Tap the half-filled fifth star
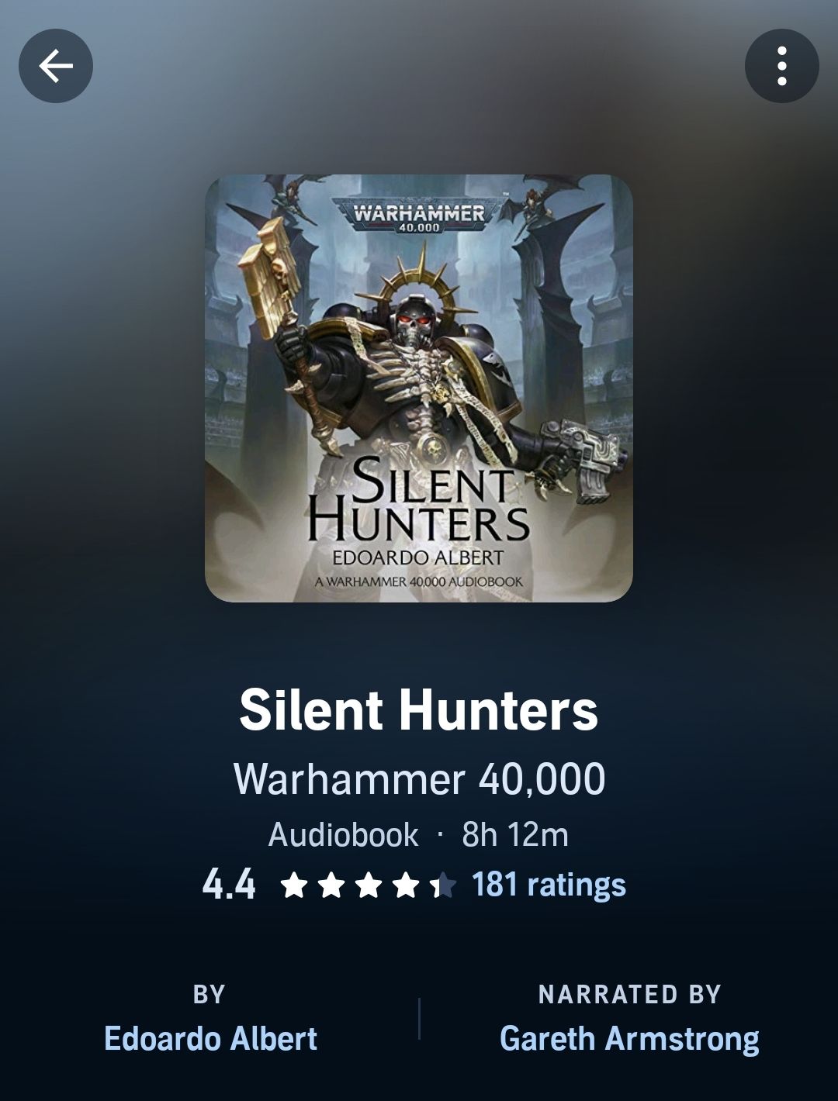Screen dimensions: 838x1101 click(x=443, y=885)
